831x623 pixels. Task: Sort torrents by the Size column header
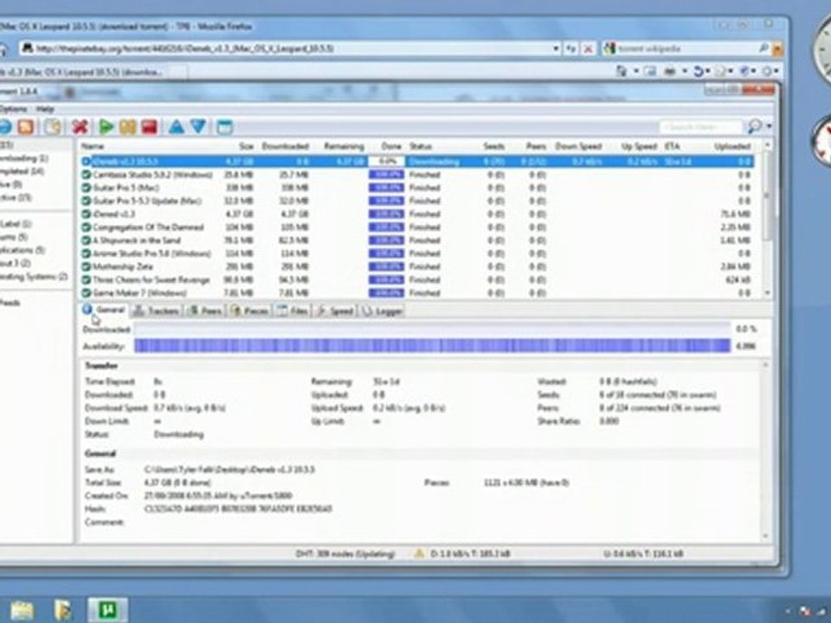[247, 146]
